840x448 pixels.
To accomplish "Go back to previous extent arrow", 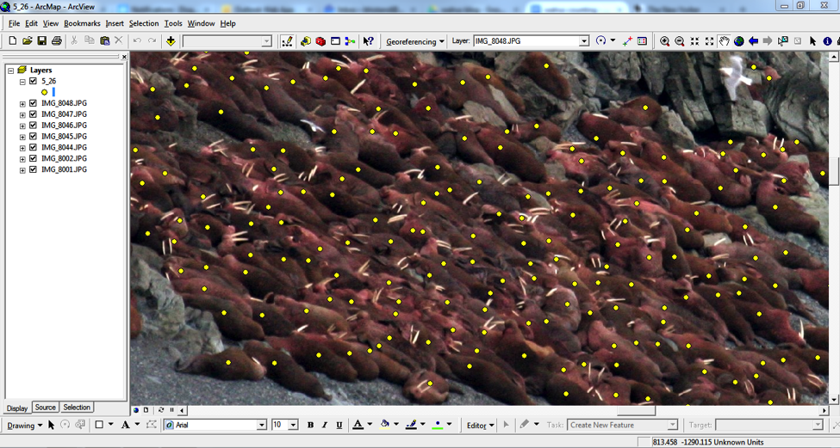I will pyautogui.click(x=754, y=41).
